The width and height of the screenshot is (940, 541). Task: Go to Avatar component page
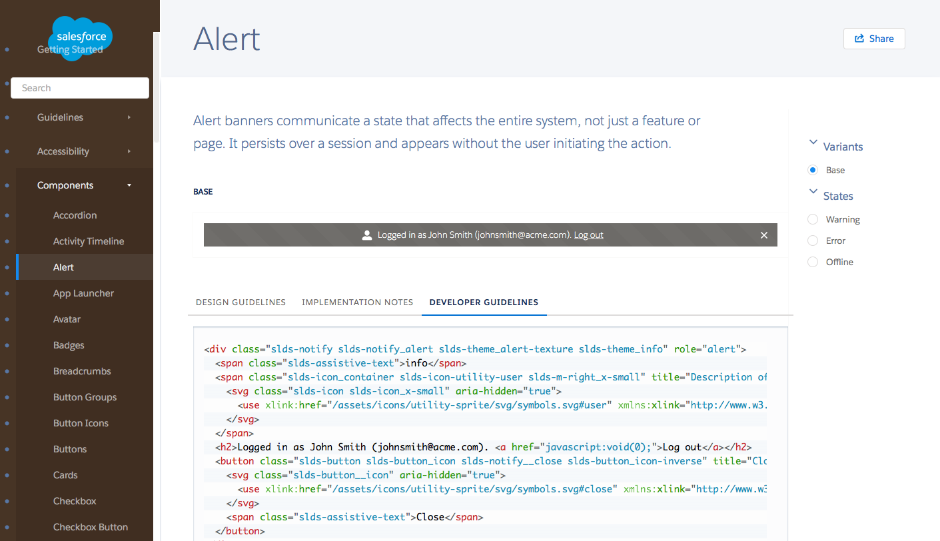67,319
